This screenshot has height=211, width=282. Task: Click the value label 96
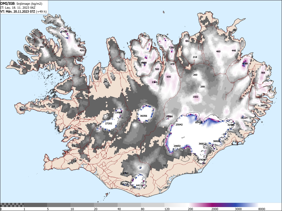tap(105, 82)
